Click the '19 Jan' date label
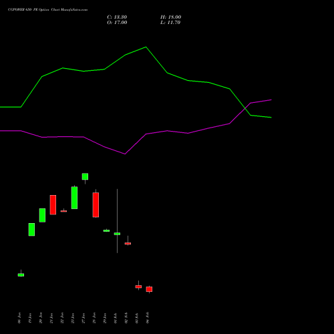This screenshot has width=334, height=334. pos(30,318)
